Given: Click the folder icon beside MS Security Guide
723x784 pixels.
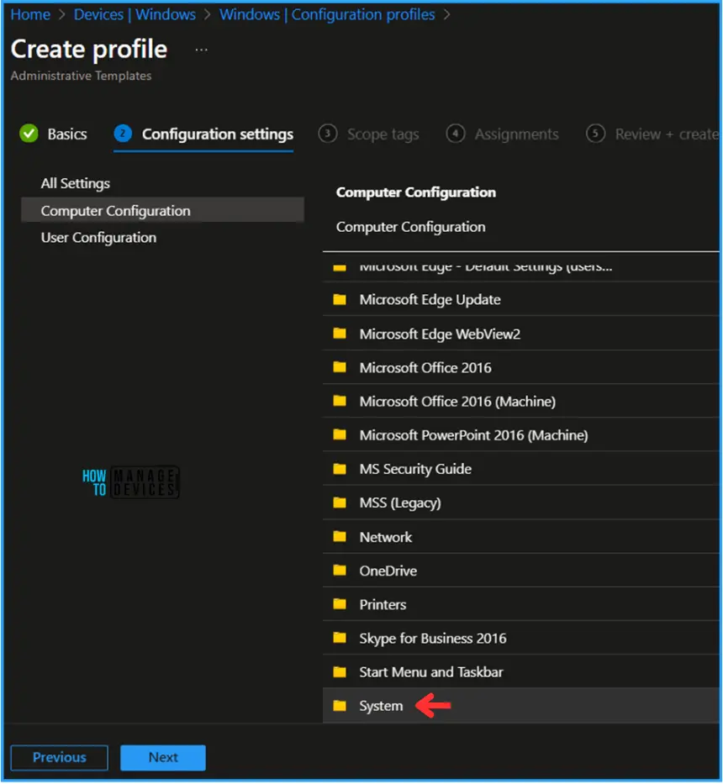Looking at the screenshot, I should pos(340,469).
